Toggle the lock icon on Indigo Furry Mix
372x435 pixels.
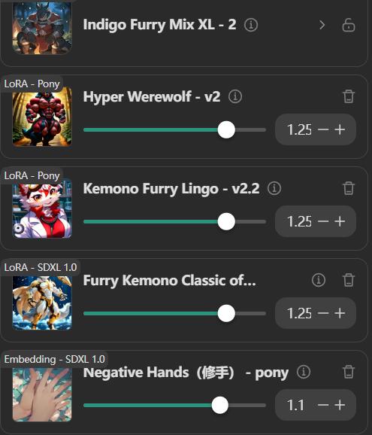349,26
